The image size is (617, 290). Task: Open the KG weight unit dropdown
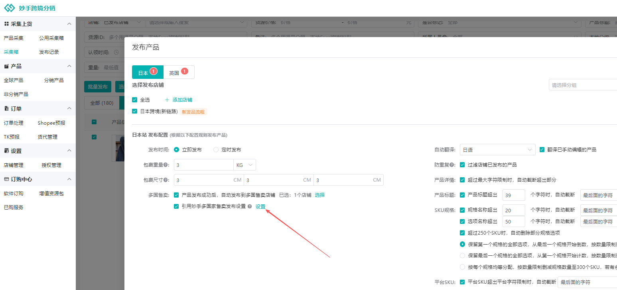244,165
